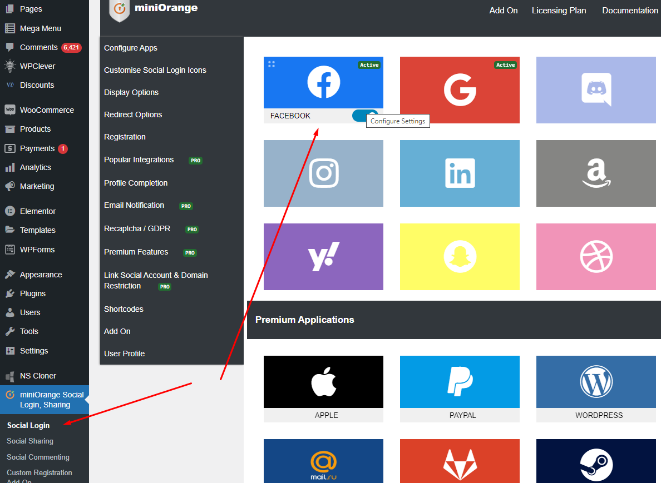Click the Apple premium app tile
661x483 pixels.
coord(323,389)
